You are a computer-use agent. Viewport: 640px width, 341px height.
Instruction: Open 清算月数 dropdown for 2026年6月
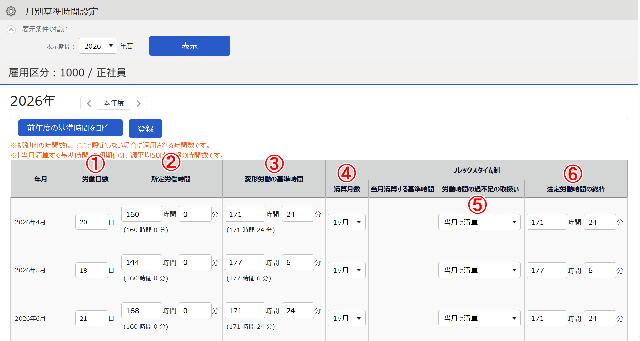(x=347, y=318)
